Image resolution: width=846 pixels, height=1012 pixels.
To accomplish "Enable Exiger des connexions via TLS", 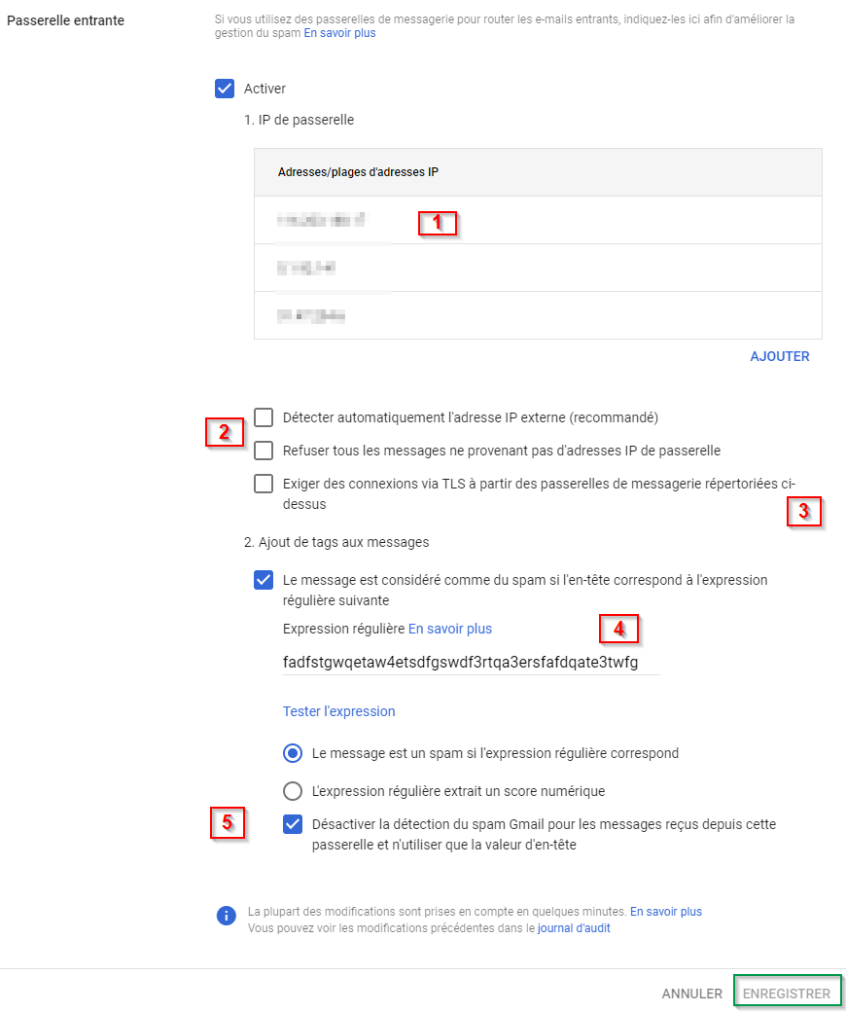I will 264,484.
